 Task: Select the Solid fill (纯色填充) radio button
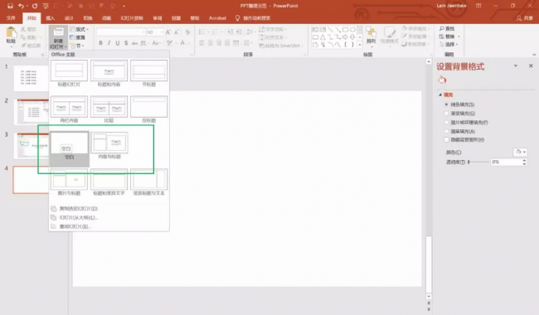(x=446, y=104)
